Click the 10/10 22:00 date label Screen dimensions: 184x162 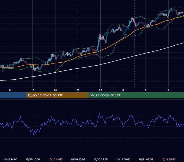(x=100, y=159)
